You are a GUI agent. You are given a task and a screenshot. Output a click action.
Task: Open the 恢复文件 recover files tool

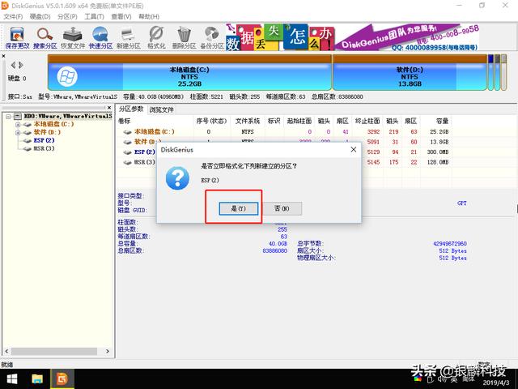73,38
